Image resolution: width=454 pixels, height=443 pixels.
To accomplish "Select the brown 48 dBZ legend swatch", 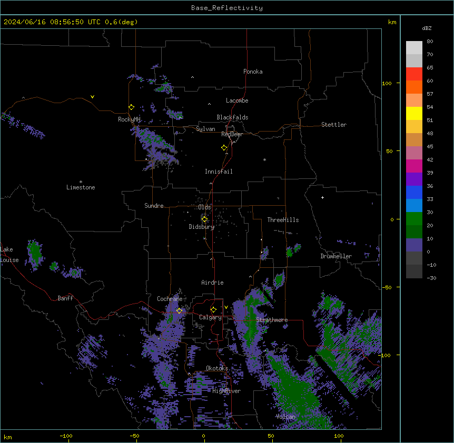I will coord(414,139).
